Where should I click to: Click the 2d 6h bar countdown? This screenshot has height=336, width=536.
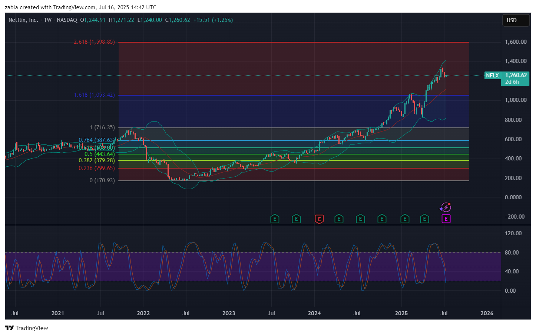coord(512,82)
